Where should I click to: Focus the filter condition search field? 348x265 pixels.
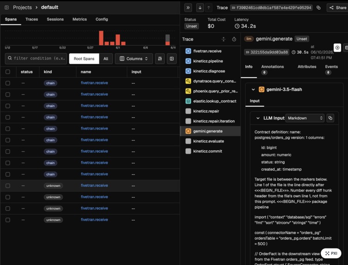point(36,58)
